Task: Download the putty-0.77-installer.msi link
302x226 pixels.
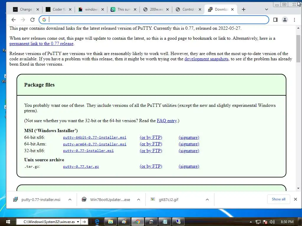Action: (x=88, y=151)
